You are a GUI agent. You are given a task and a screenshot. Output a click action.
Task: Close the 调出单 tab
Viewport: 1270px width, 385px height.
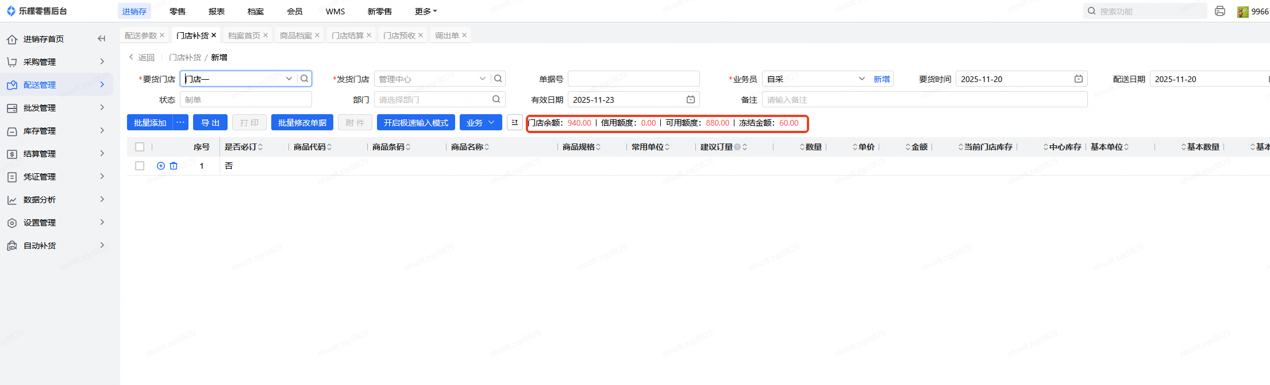464,35
